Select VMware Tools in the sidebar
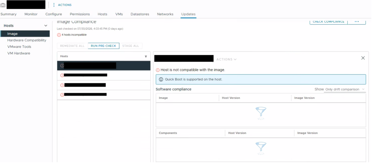 click(19, 47)
